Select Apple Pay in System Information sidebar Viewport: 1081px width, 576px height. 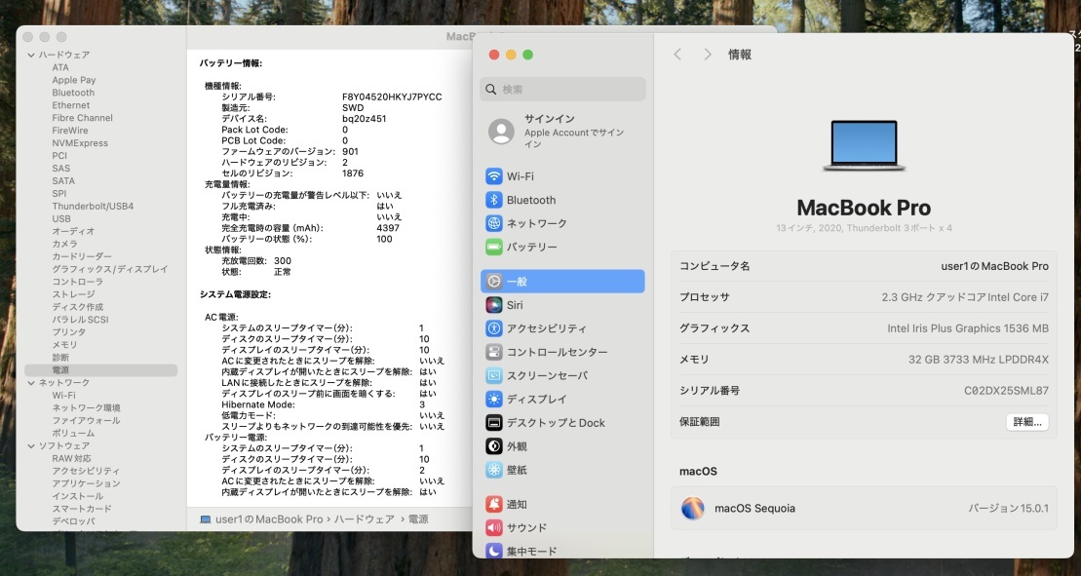pos(74,80)
